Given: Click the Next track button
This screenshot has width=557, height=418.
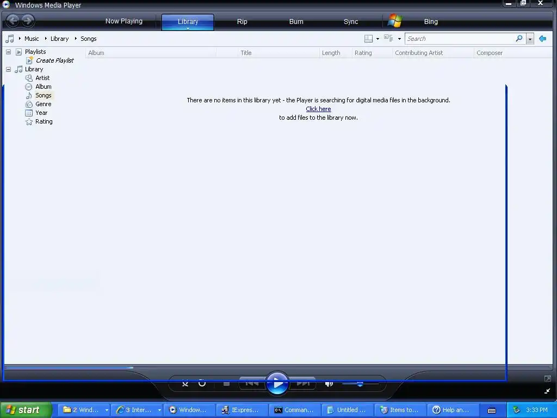Looking at the screenshot, I should coord(302,383).
